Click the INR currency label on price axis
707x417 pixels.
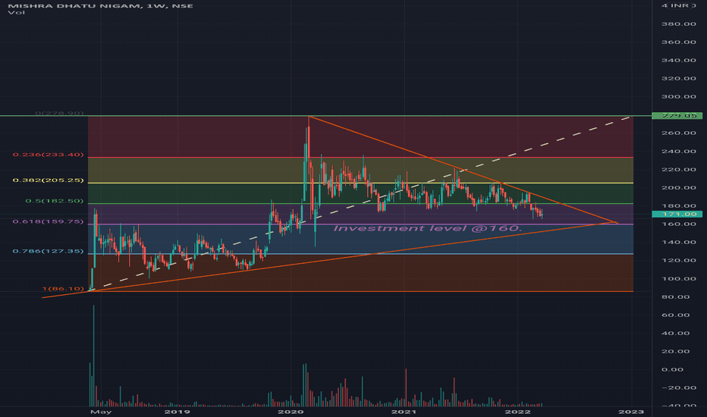coord(681,5)
